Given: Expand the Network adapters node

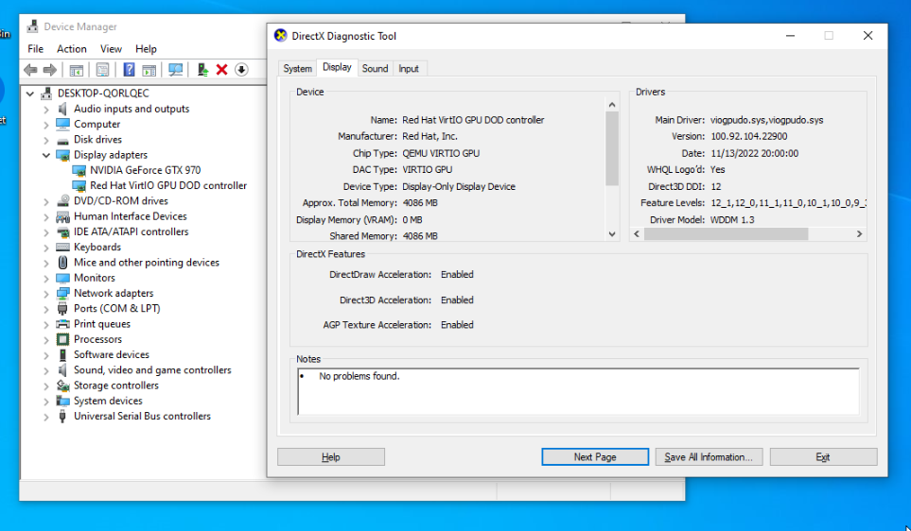Looking at the screenshot, I should click(x=45, y=293).
